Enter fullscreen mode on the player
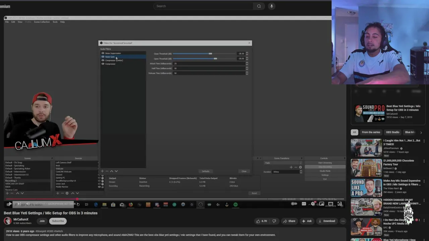Image resolution: width=429 pixels, height=241 pixels. [x=340, y=204]
